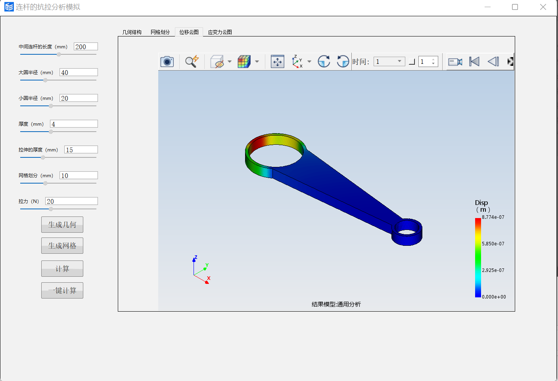Click the 大圆半径 slider handle
558x381 pixels.
(45, 80)
